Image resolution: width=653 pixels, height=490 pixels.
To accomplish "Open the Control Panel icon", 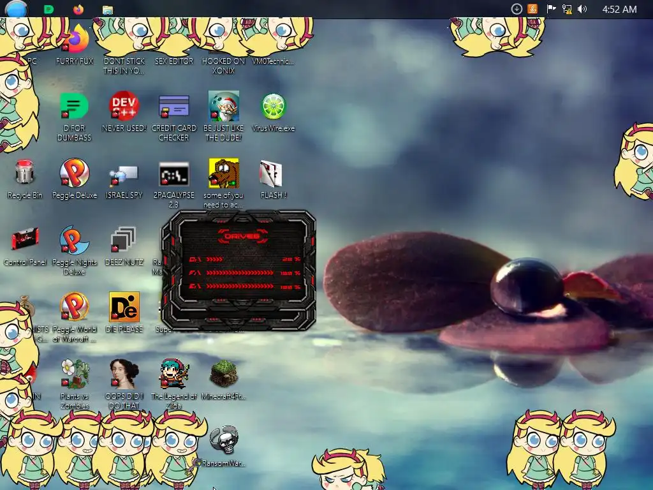I will pos(25,239).
